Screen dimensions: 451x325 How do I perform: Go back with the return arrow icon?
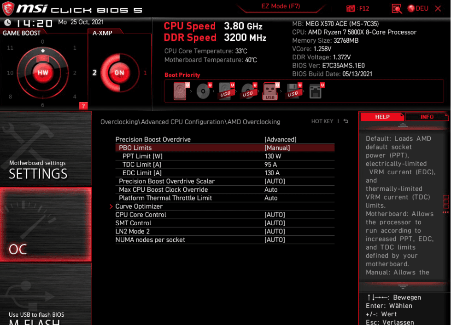[346, 121]
